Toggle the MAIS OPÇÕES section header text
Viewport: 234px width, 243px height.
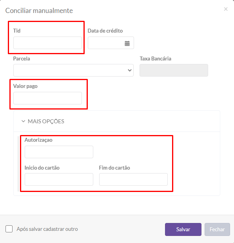(x=46, y=121)
